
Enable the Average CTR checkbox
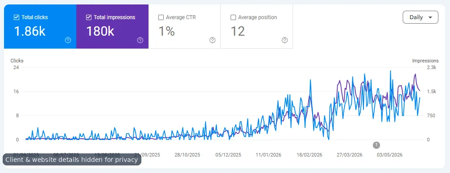pyautogui.click(x=161, y=17)
